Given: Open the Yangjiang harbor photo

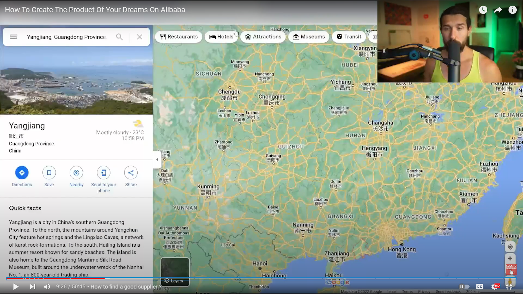Looking at the screenshot, I should [x=76, y=80].
